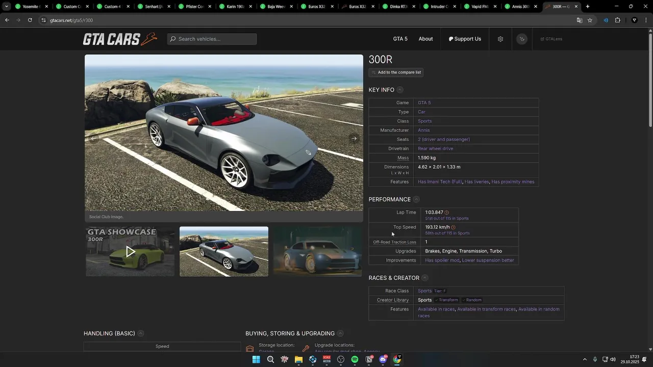The width and height of the screenshot is (653, 367).
Task: Open the GTALens link
Action: (x=551, y=39)
